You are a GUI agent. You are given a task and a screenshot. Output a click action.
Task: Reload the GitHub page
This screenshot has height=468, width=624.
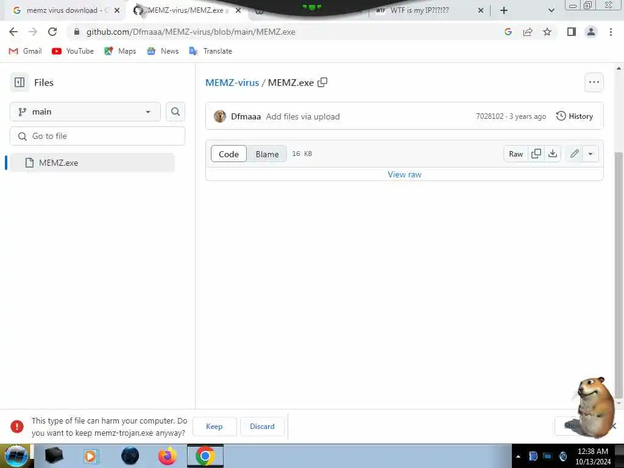pyautogui.click(x=52, y=32)
